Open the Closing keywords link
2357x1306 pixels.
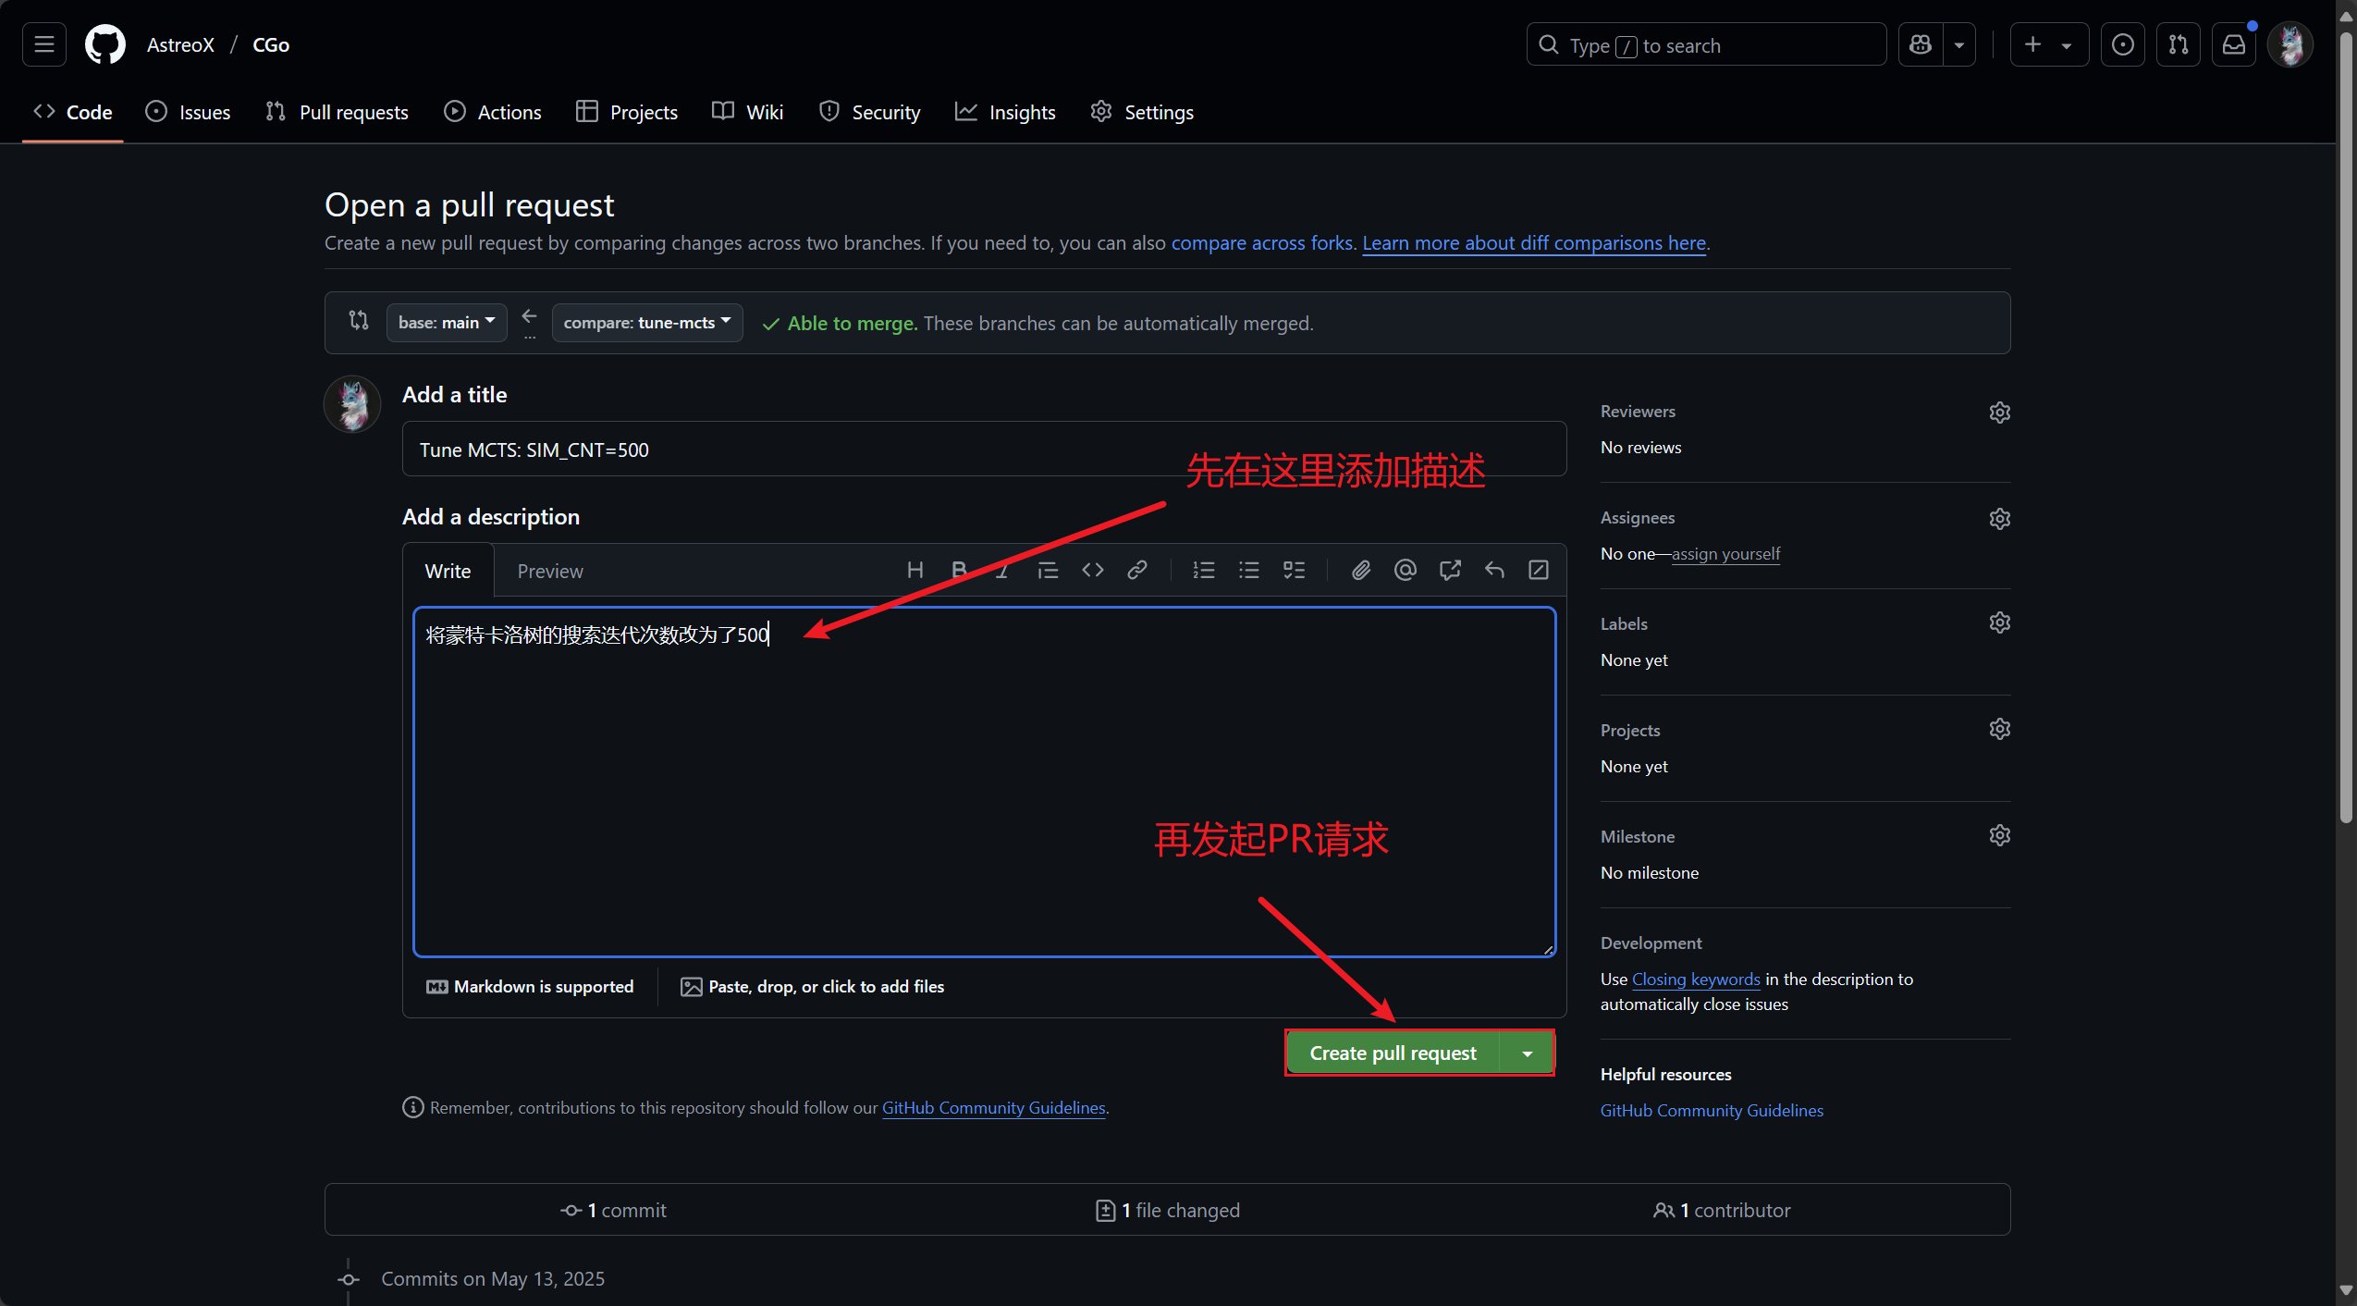tap(1696, 979)
